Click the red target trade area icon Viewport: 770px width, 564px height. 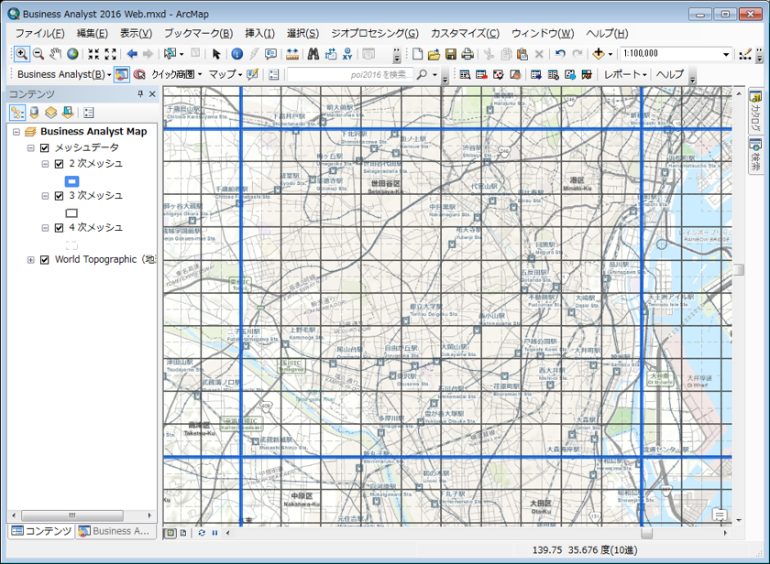(139, 74)
